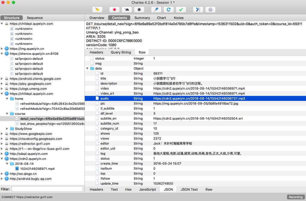The image size is (306, 201).
Task: Select the video_srt row in JSON
Action: [x=195, y=93]
